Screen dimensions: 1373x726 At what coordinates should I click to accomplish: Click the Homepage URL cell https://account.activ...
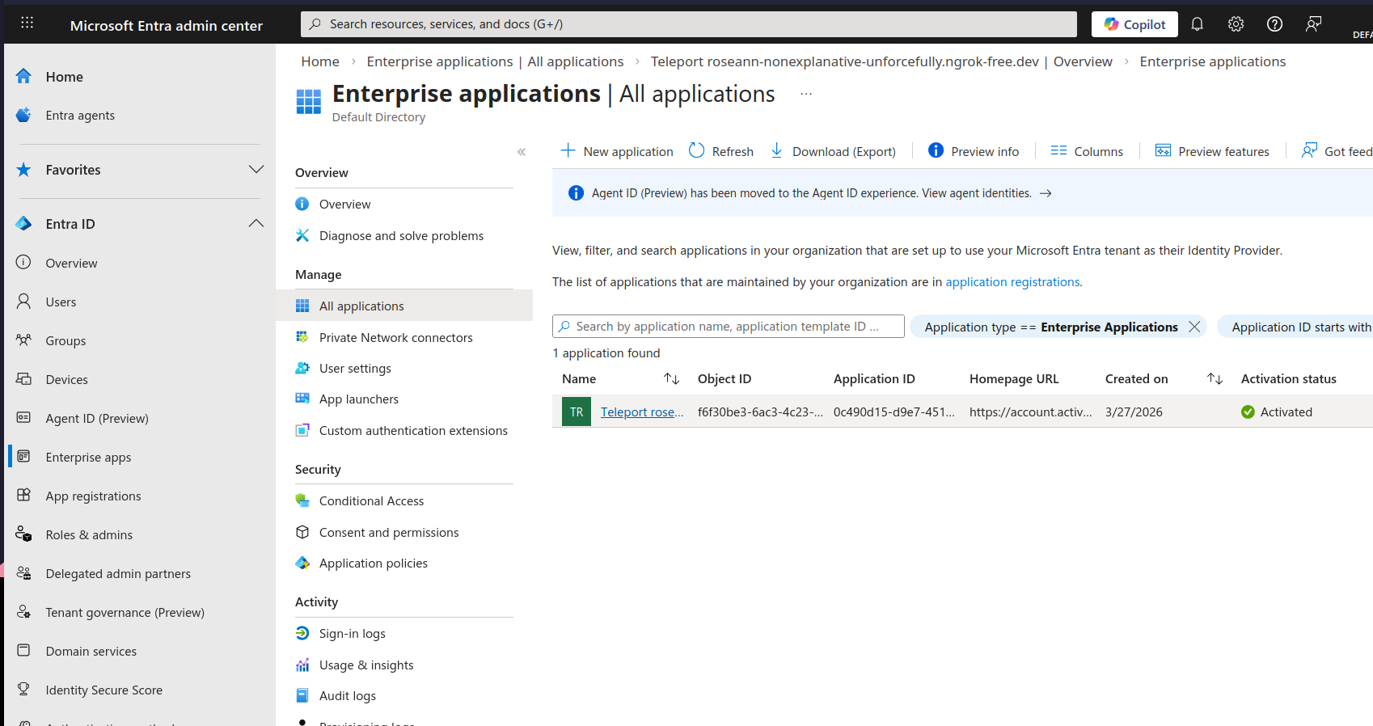click(1030, 412)
